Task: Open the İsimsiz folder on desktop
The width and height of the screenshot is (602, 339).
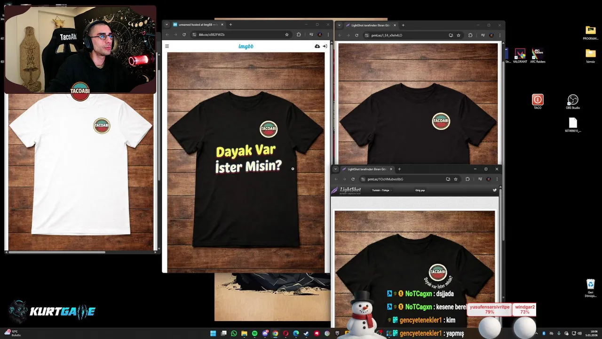Action: [590, 56]
